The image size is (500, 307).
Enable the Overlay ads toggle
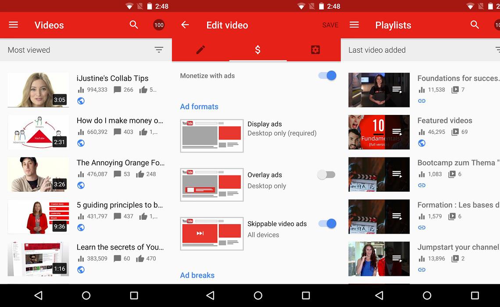(326, 175)
